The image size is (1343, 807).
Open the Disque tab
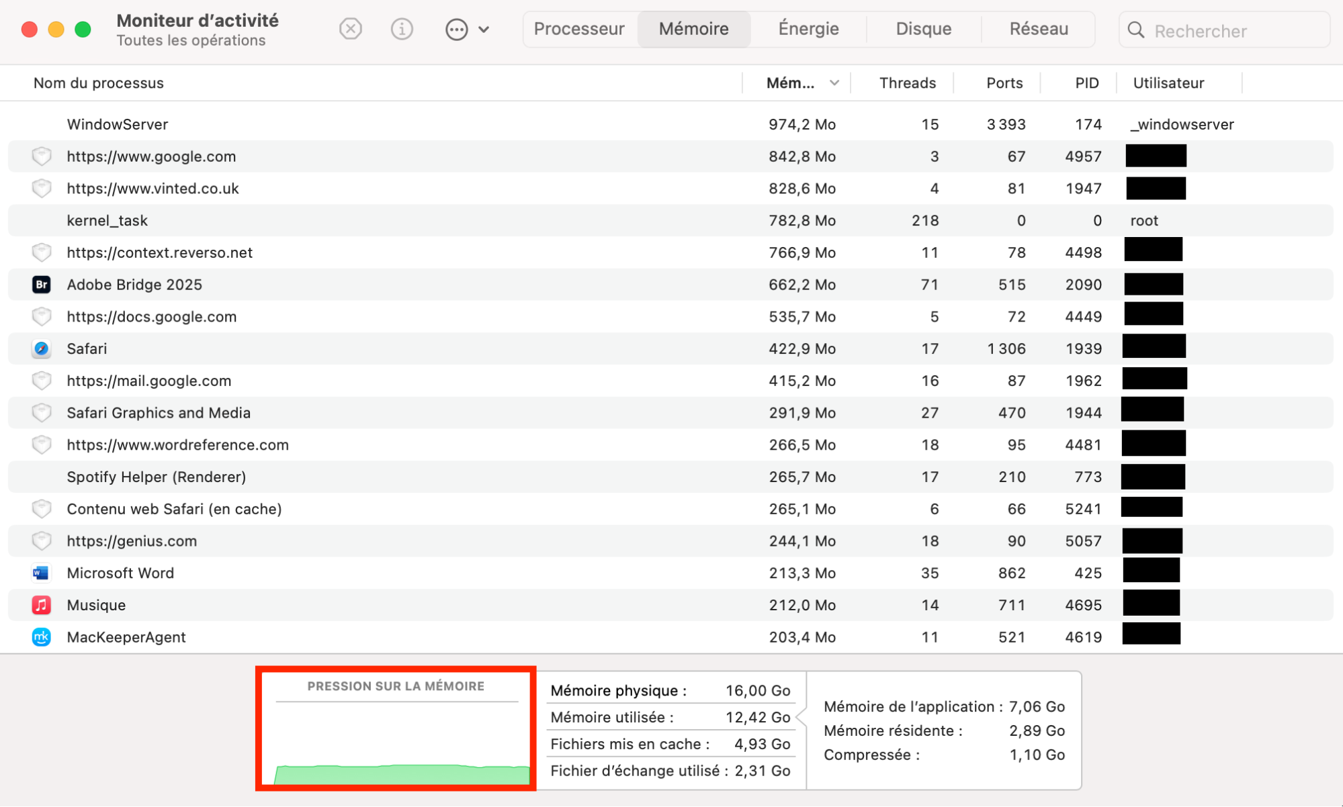pyautogui.click(x=923, y=29)
